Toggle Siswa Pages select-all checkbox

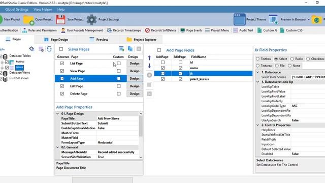click(61, 49)
